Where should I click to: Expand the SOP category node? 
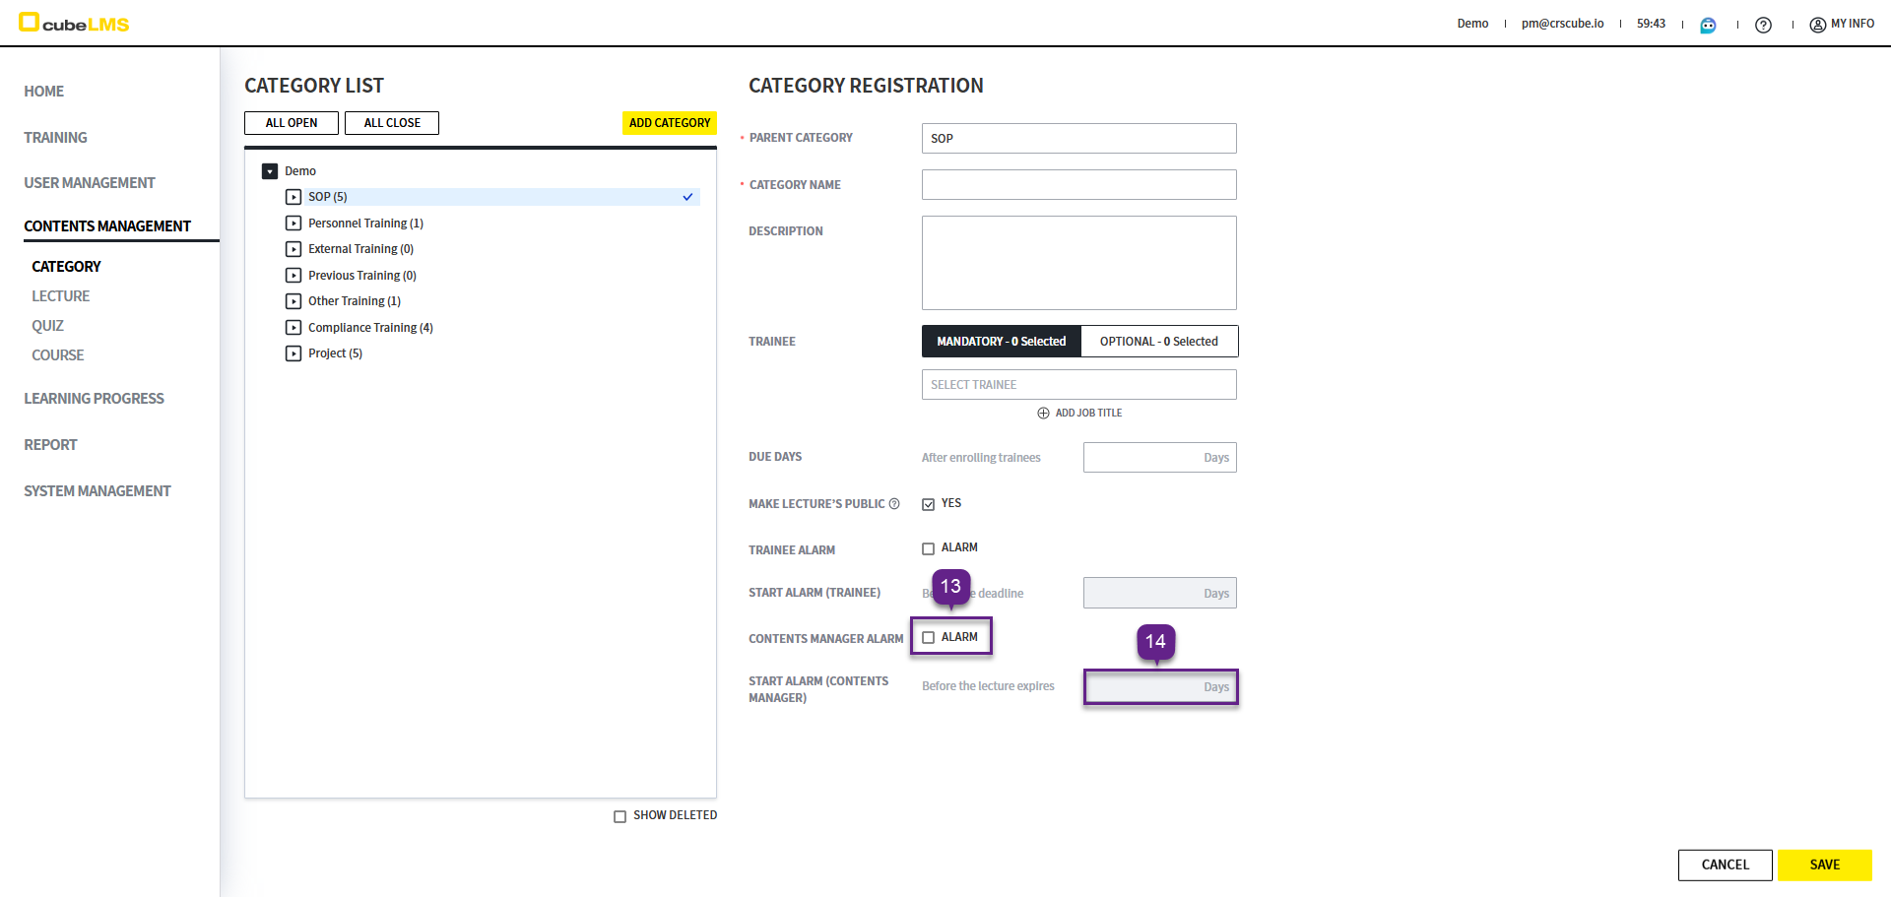pos(293,197)
